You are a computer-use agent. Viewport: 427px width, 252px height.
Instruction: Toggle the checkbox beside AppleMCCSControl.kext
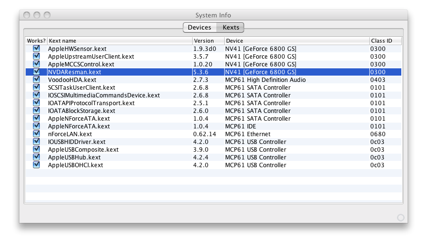click(x=36, y=64)
